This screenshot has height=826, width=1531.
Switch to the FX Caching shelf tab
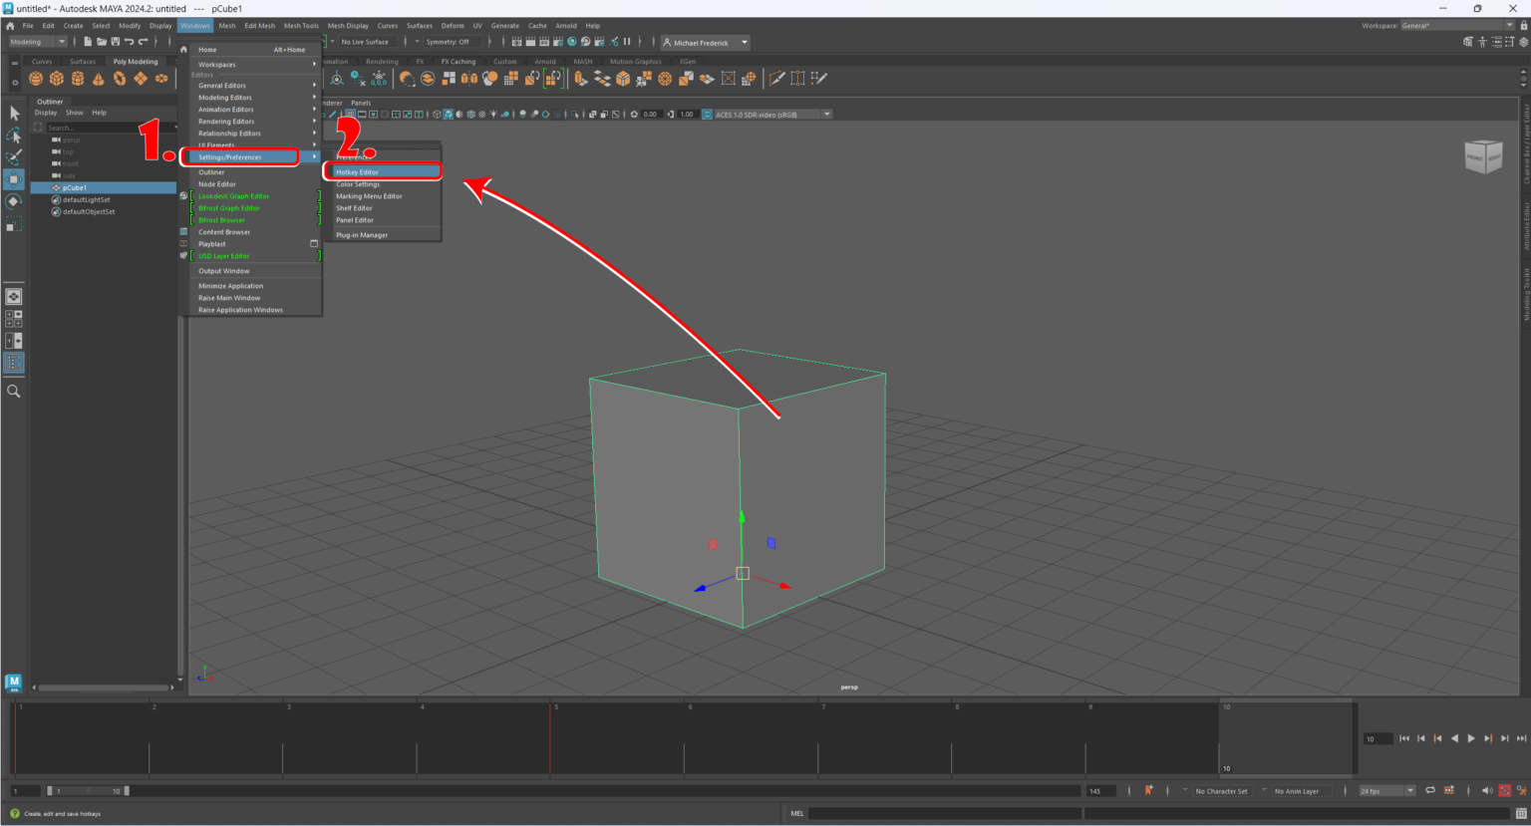tap(459, 62)
